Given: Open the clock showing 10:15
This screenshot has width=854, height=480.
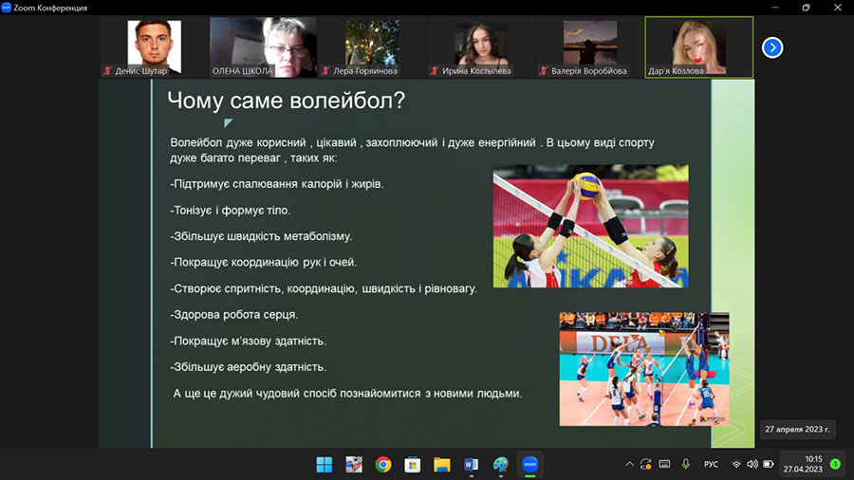Looking at the screenshot, I should coord(803,464).
